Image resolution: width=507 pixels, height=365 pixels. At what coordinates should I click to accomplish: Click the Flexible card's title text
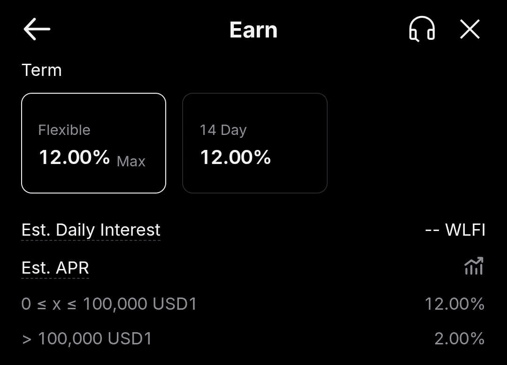click(x=64, y=130)
